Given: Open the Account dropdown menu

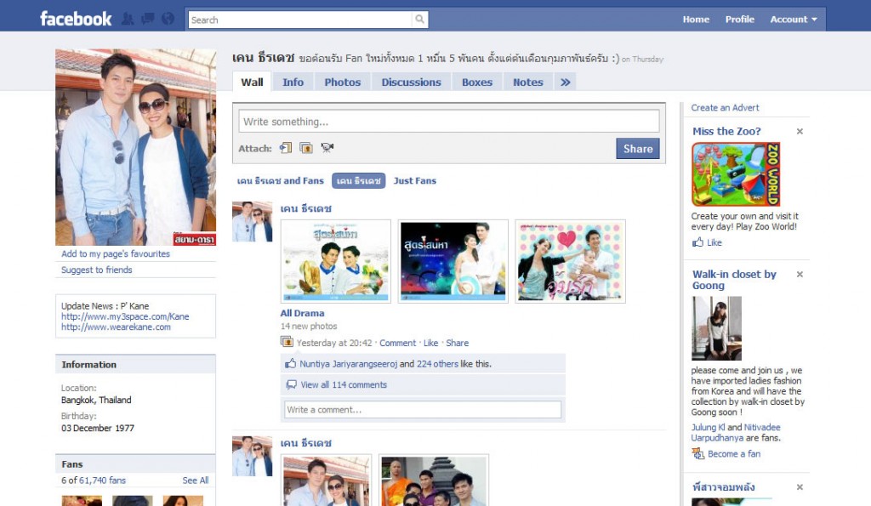Looking at the screenshot, I should tap(794, 20).
